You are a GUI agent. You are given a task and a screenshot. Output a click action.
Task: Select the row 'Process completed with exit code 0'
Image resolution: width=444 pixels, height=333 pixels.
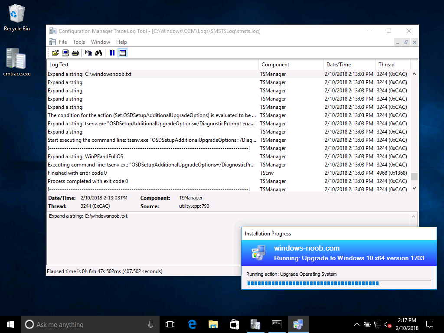tap(229, 181)
